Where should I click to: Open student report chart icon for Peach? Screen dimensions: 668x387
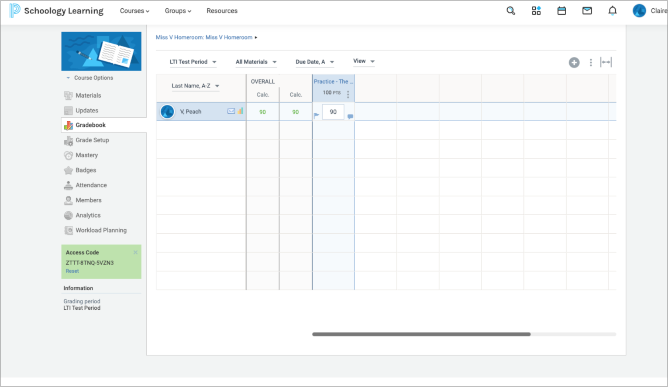[241, 111]
